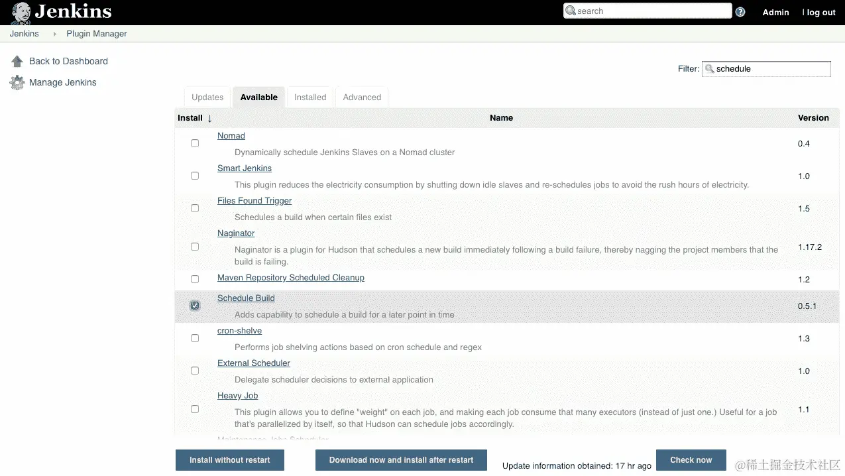Click Nomad version 0.4 cell
The image size is (845, 476).
pyautogui.click(x=804, y=144)
